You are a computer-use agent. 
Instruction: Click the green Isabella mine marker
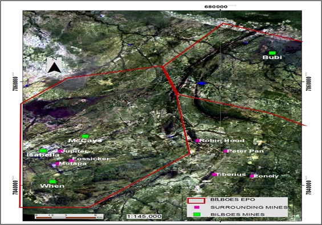[x=43, y=151]
